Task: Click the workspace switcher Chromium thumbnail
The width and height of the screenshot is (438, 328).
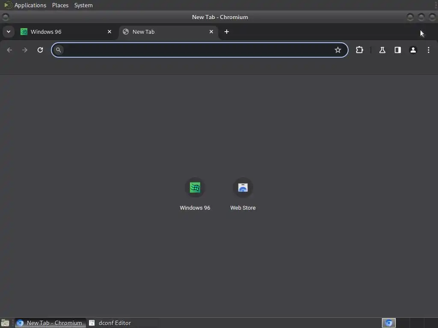Action: point(388,323)
